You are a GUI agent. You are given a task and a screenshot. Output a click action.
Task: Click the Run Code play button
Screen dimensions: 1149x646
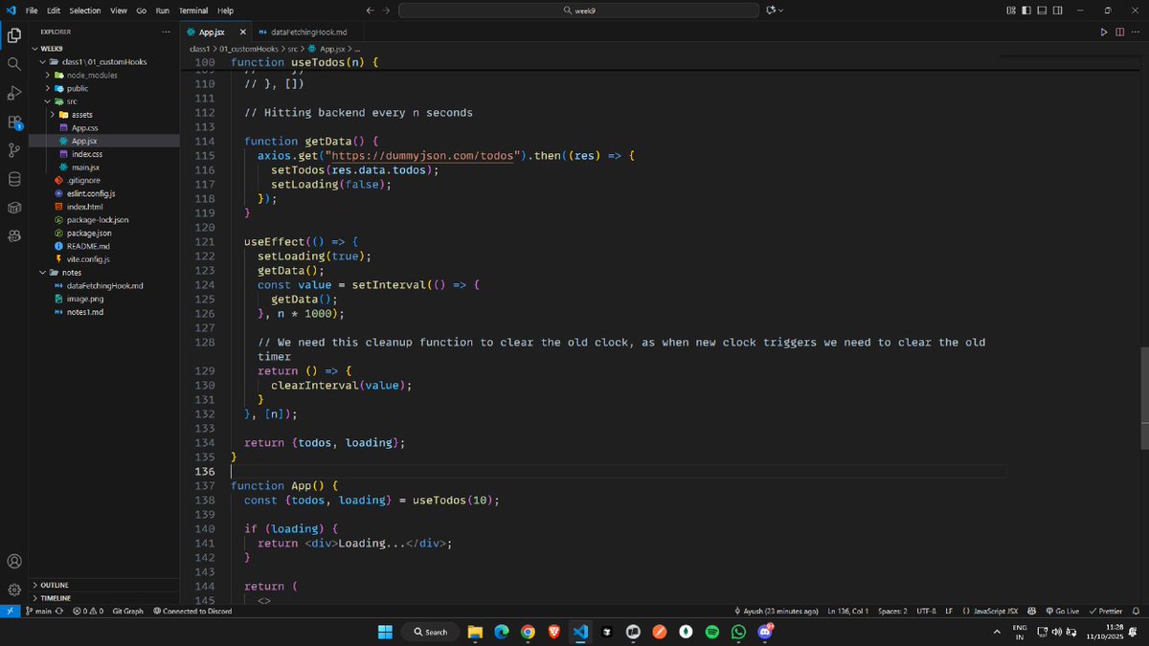coord(1103,31)
